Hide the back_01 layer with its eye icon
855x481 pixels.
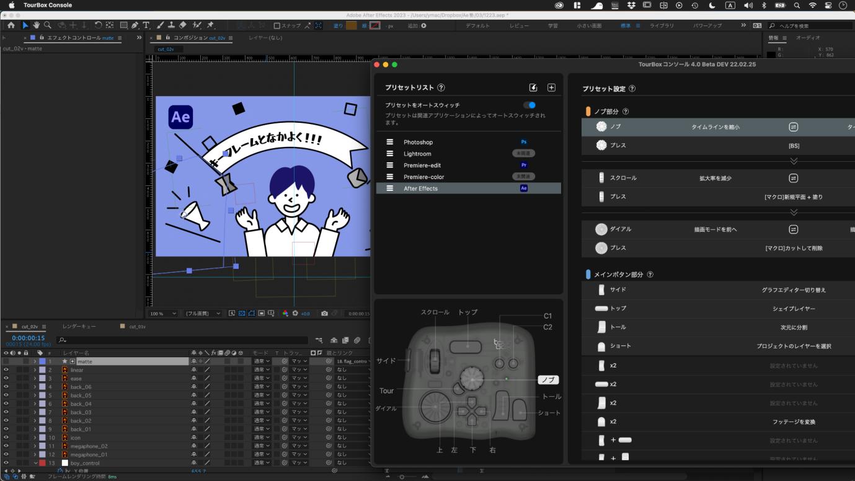pos(6,429)
